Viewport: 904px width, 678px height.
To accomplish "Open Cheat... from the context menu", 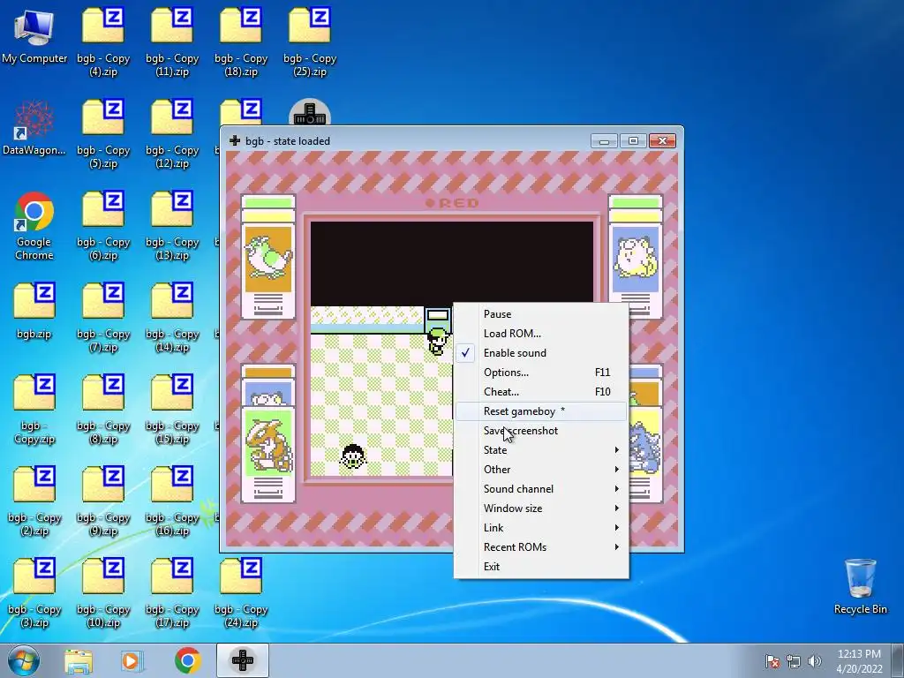I will click(541, 392).
